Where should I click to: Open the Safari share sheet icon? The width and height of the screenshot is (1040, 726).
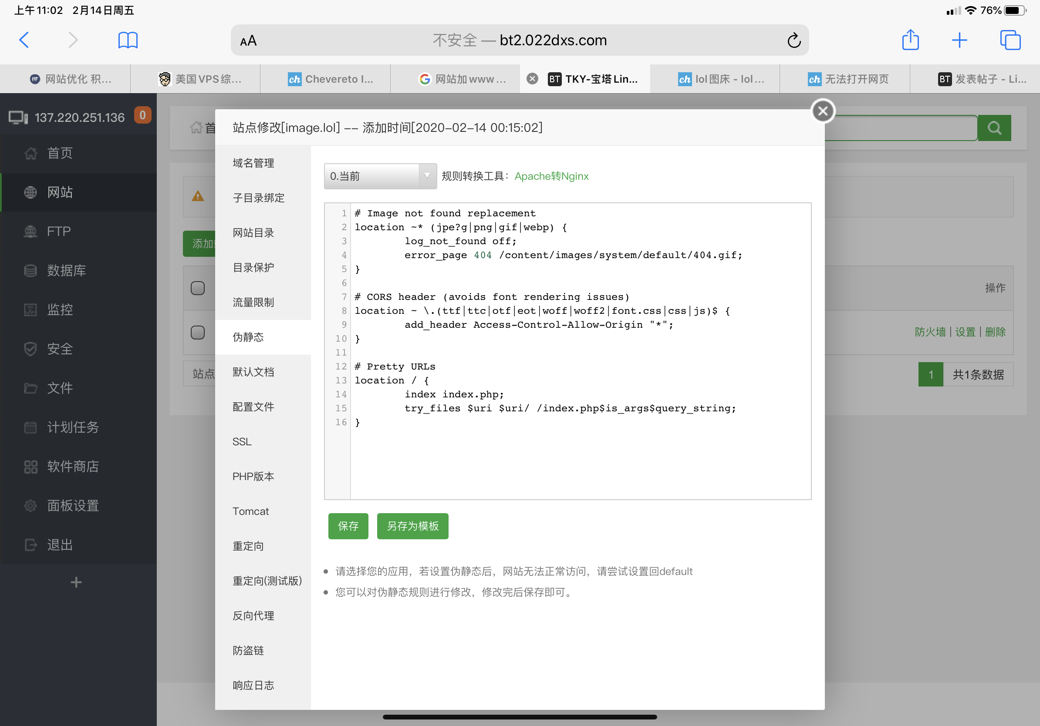click(x=911, y=40)
